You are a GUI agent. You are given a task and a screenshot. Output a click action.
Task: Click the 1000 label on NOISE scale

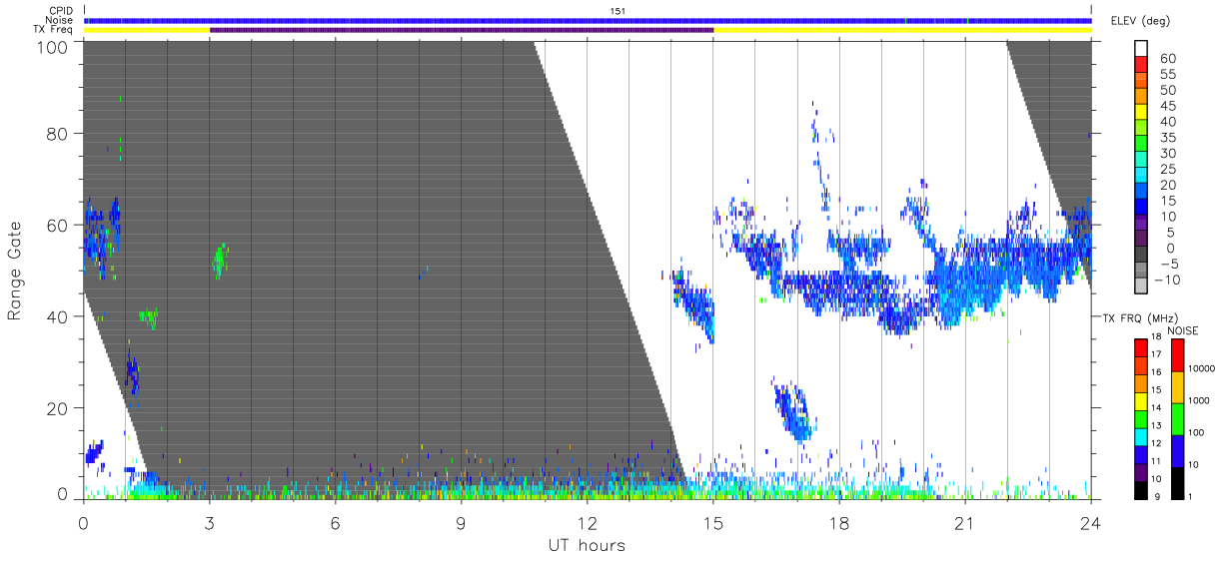pyautogui.click(x=1200, y=400)
